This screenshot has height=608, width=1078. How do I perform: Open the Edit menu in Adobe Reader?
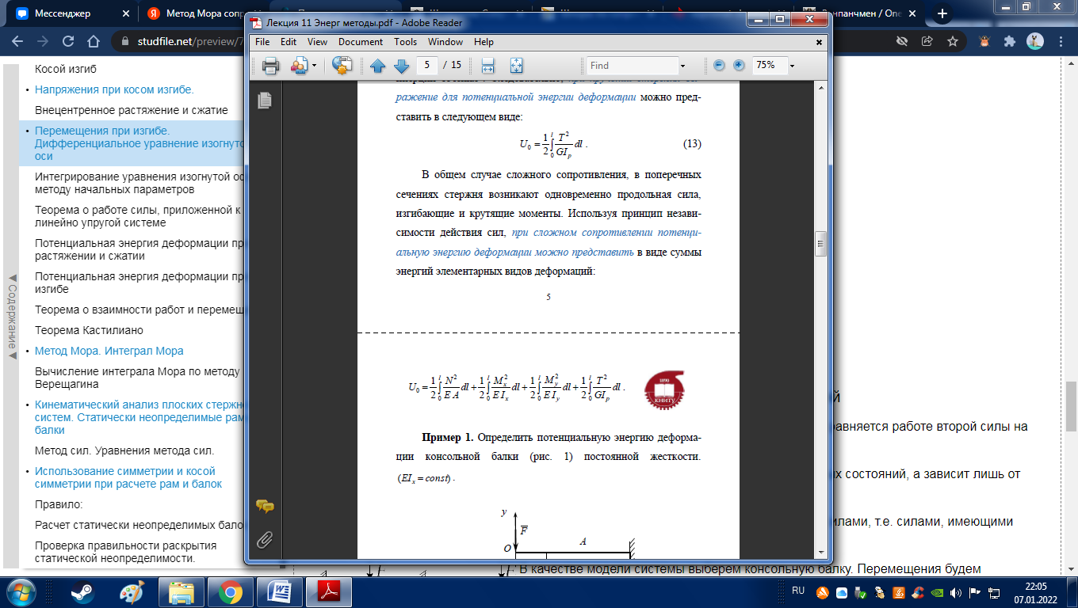(288, 42)
